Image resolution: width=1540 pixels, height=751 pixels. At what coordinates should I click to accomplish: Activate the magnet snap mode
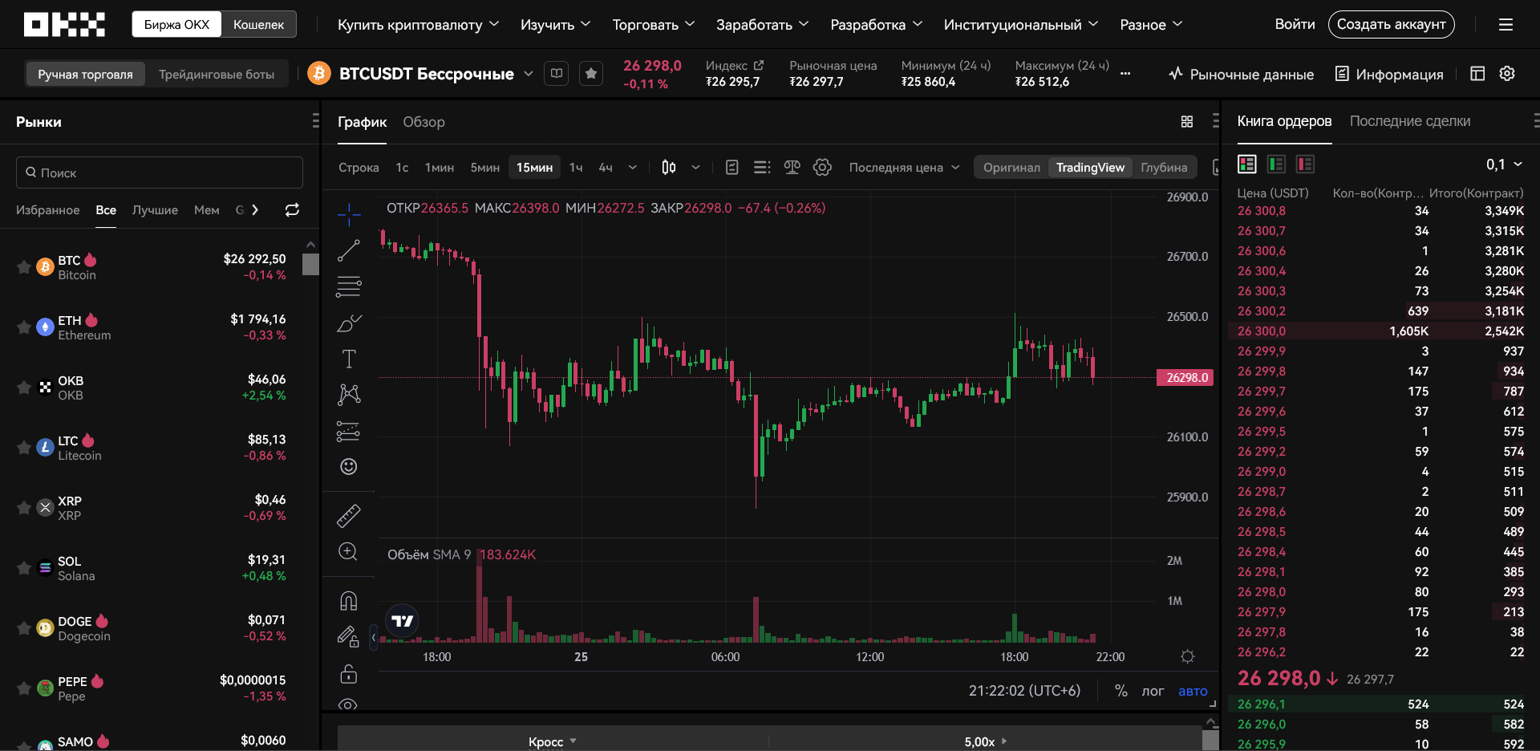(x=348, y=601)
